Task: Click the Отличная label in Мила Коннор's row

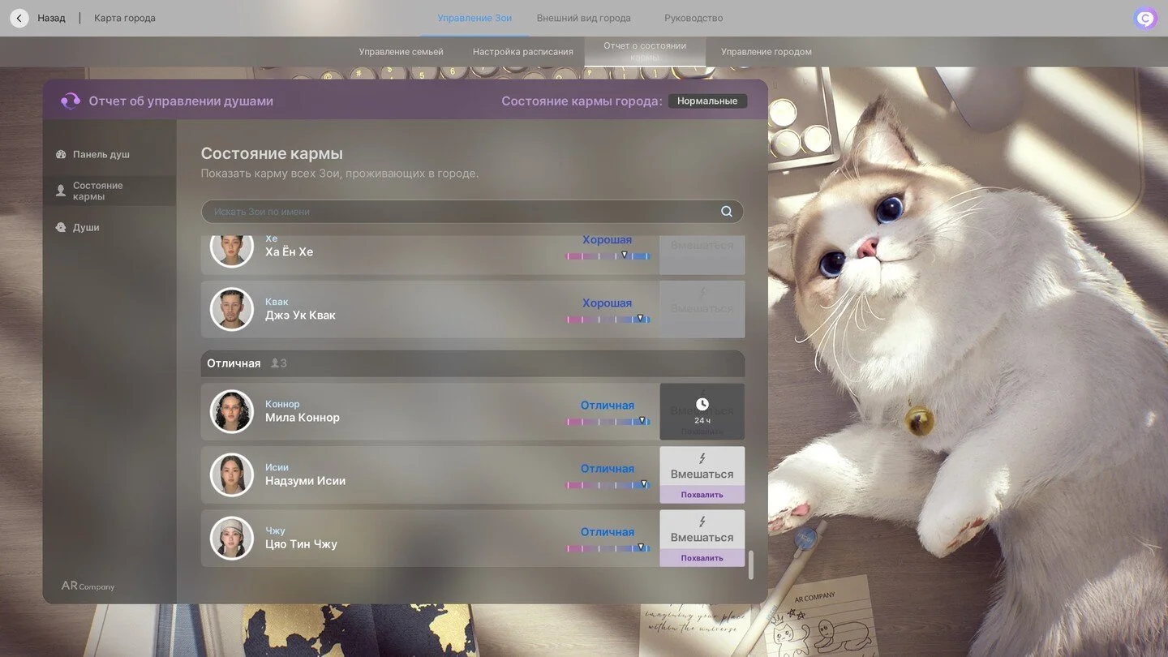Action: (608, 406)
